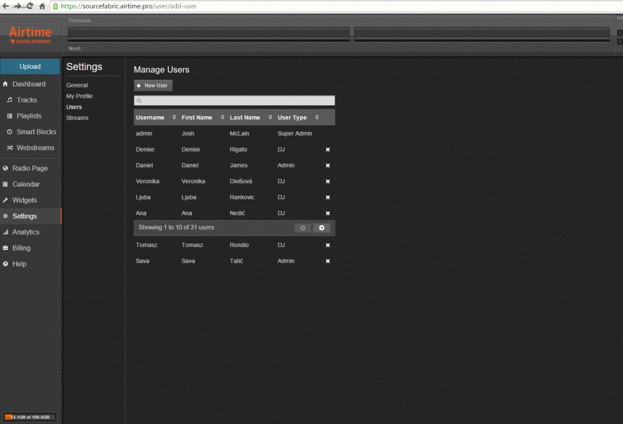Reload the page with the refresh icon
623x424 pixels.
click(x=30, y=6)
